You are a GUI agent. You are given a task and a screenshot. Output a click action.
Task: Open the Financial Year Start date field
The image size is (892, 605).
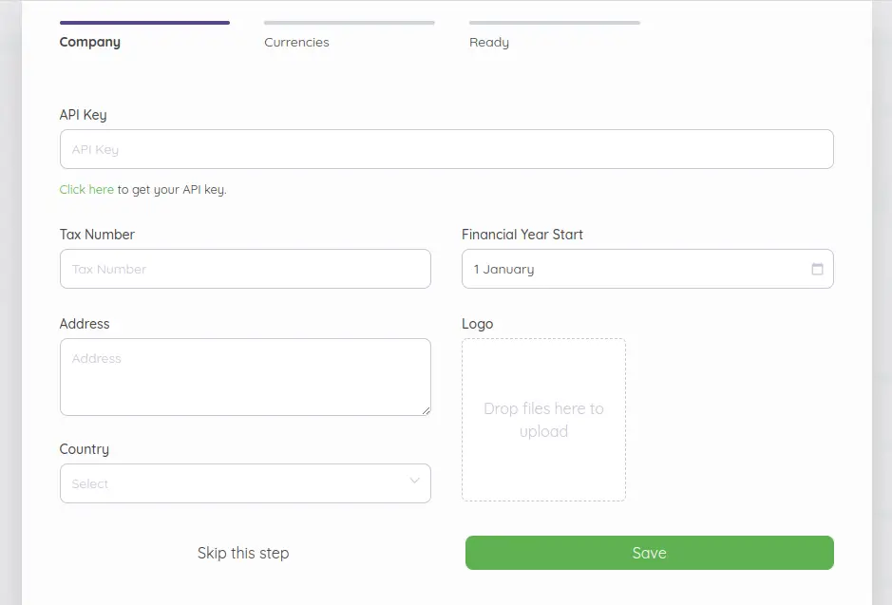(x=647, y=269)
